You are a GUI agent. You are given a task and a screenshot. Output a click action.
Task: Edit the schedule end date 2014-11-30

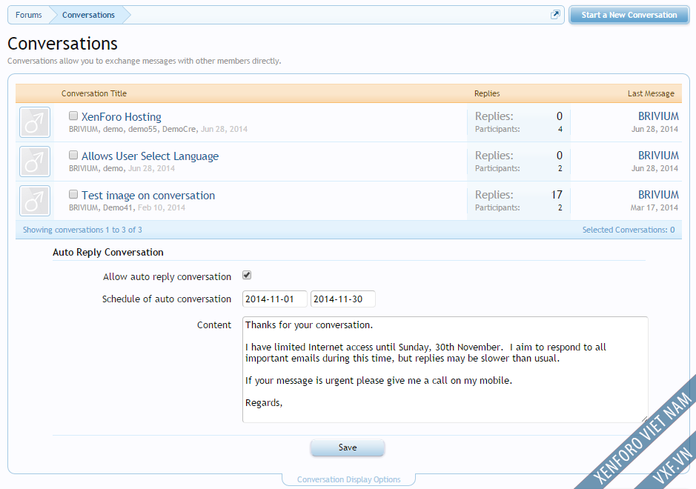pos(342,299)
